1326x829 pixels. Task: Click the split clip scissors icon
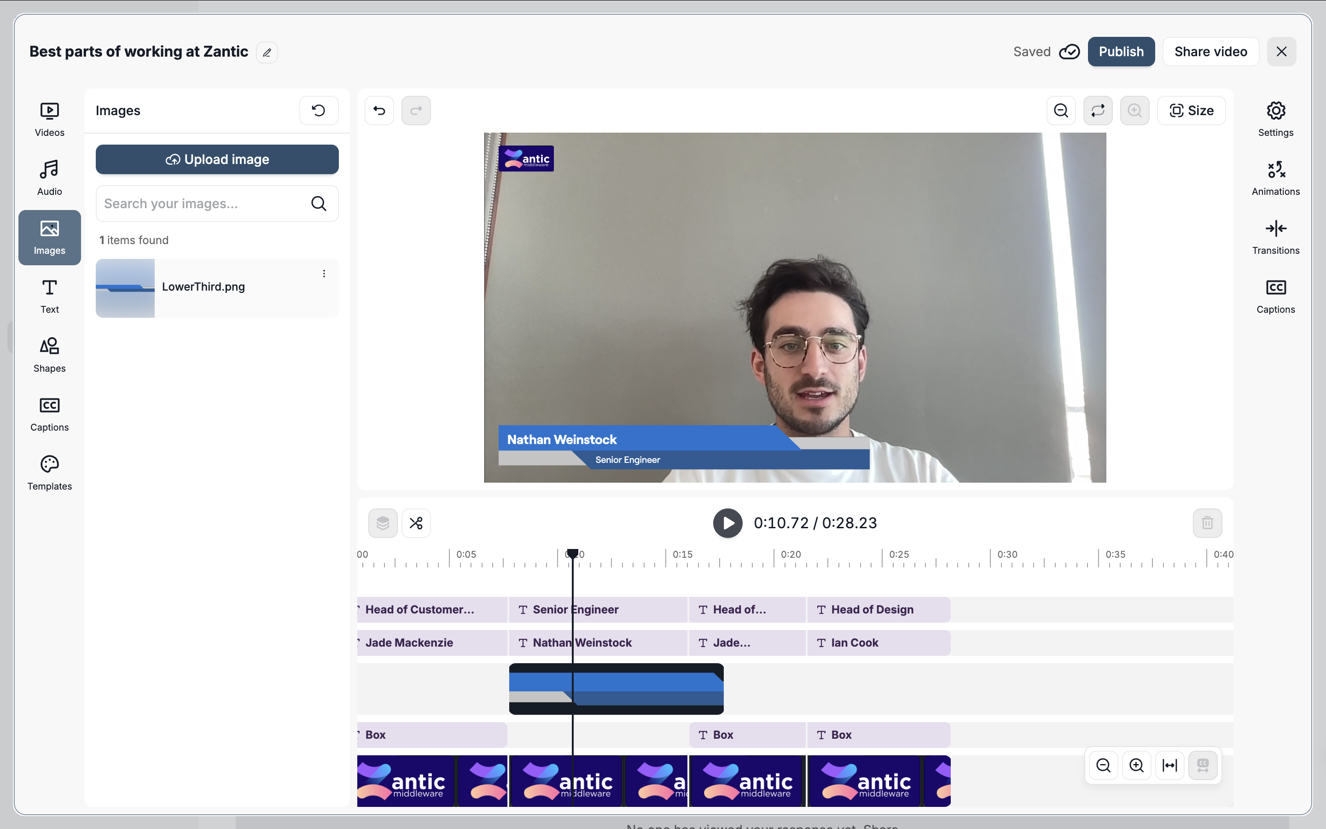tap(416, 523)
